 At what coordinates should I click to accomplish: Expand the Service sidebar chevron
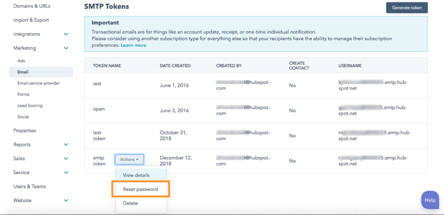pos(66,172)
